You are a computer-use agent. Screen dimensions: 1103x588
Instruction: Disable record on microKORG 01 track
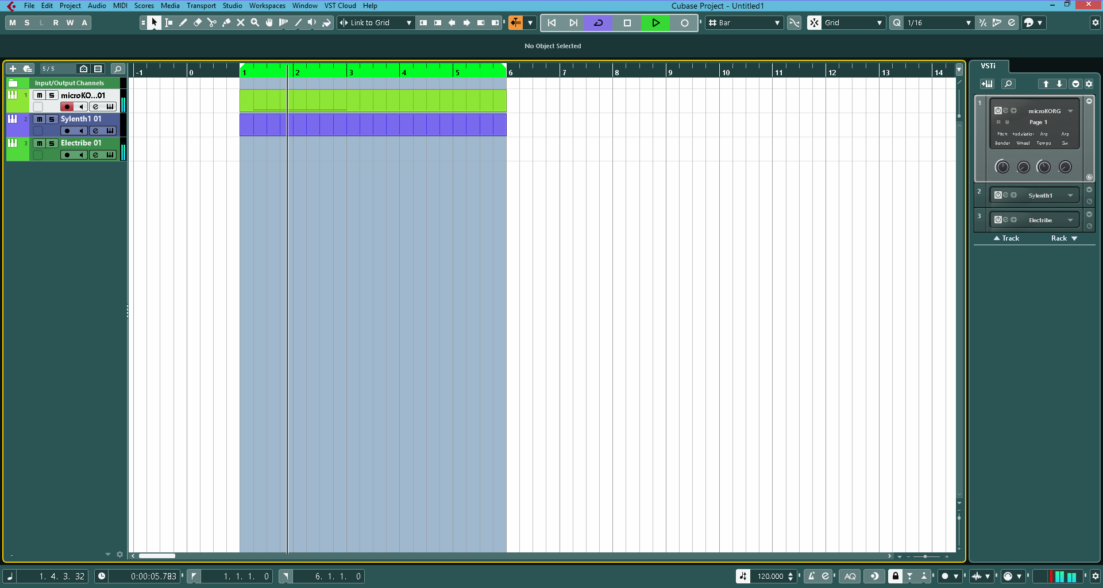pyautogui.click(x=67, y=107)
